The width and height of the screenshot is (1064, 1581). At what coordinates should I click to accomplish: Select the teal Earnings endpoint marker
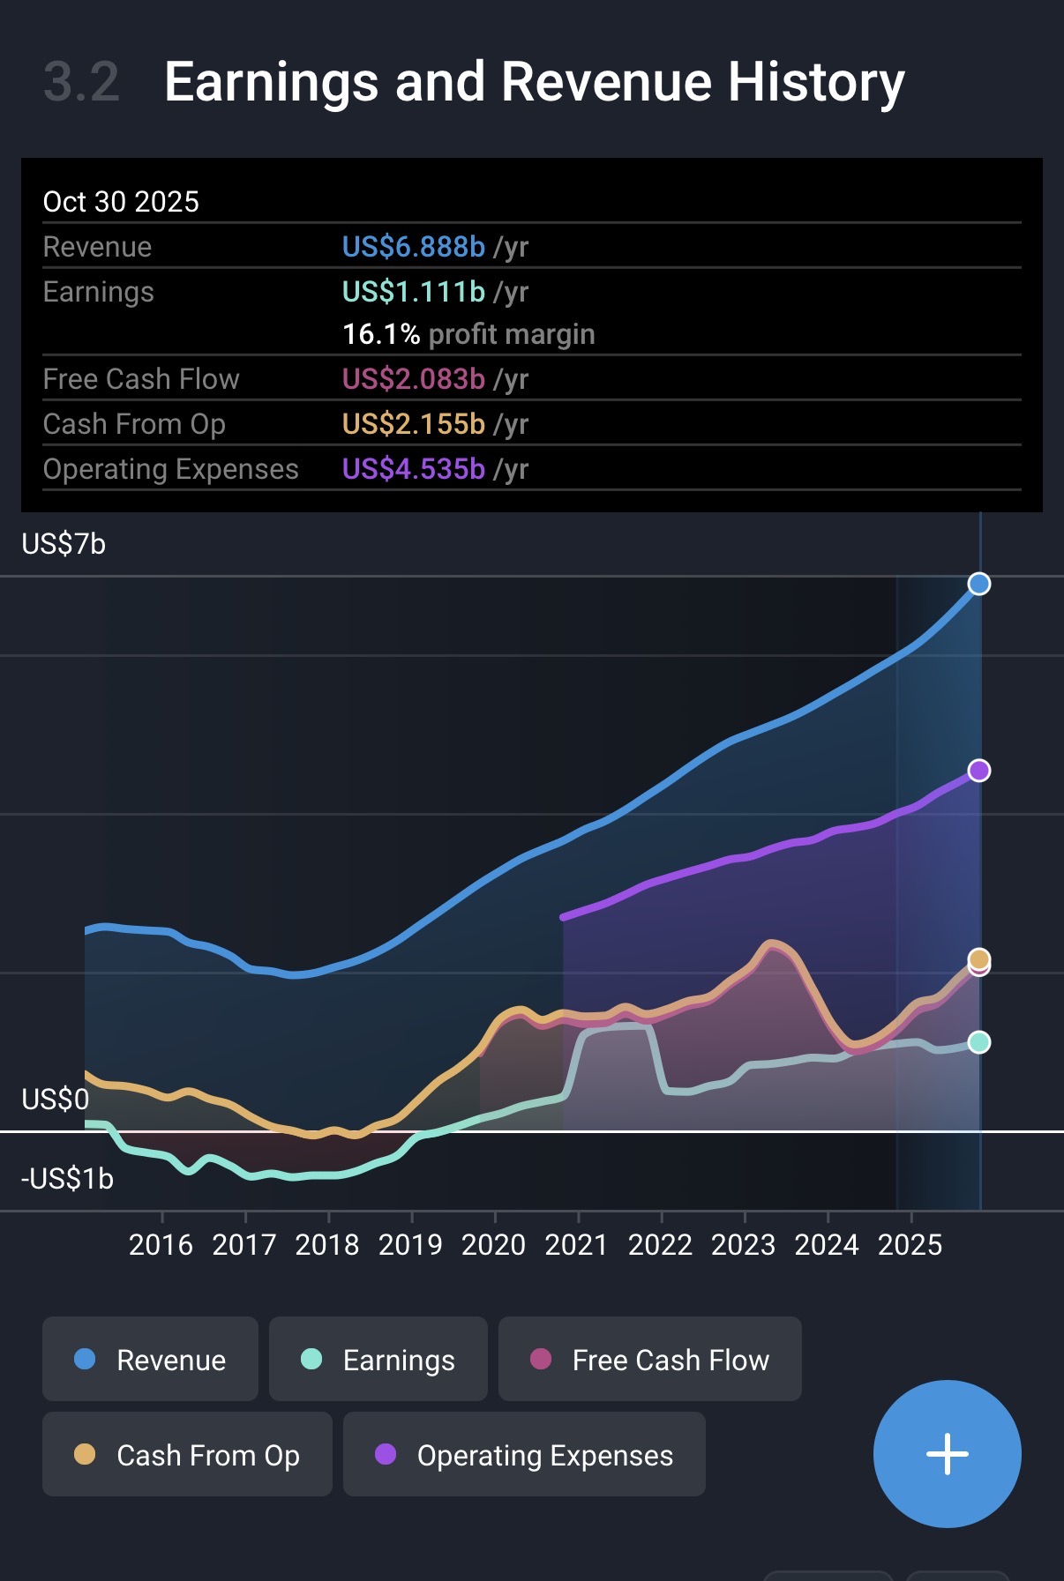pyautogui.click(x=978, y=1042)
